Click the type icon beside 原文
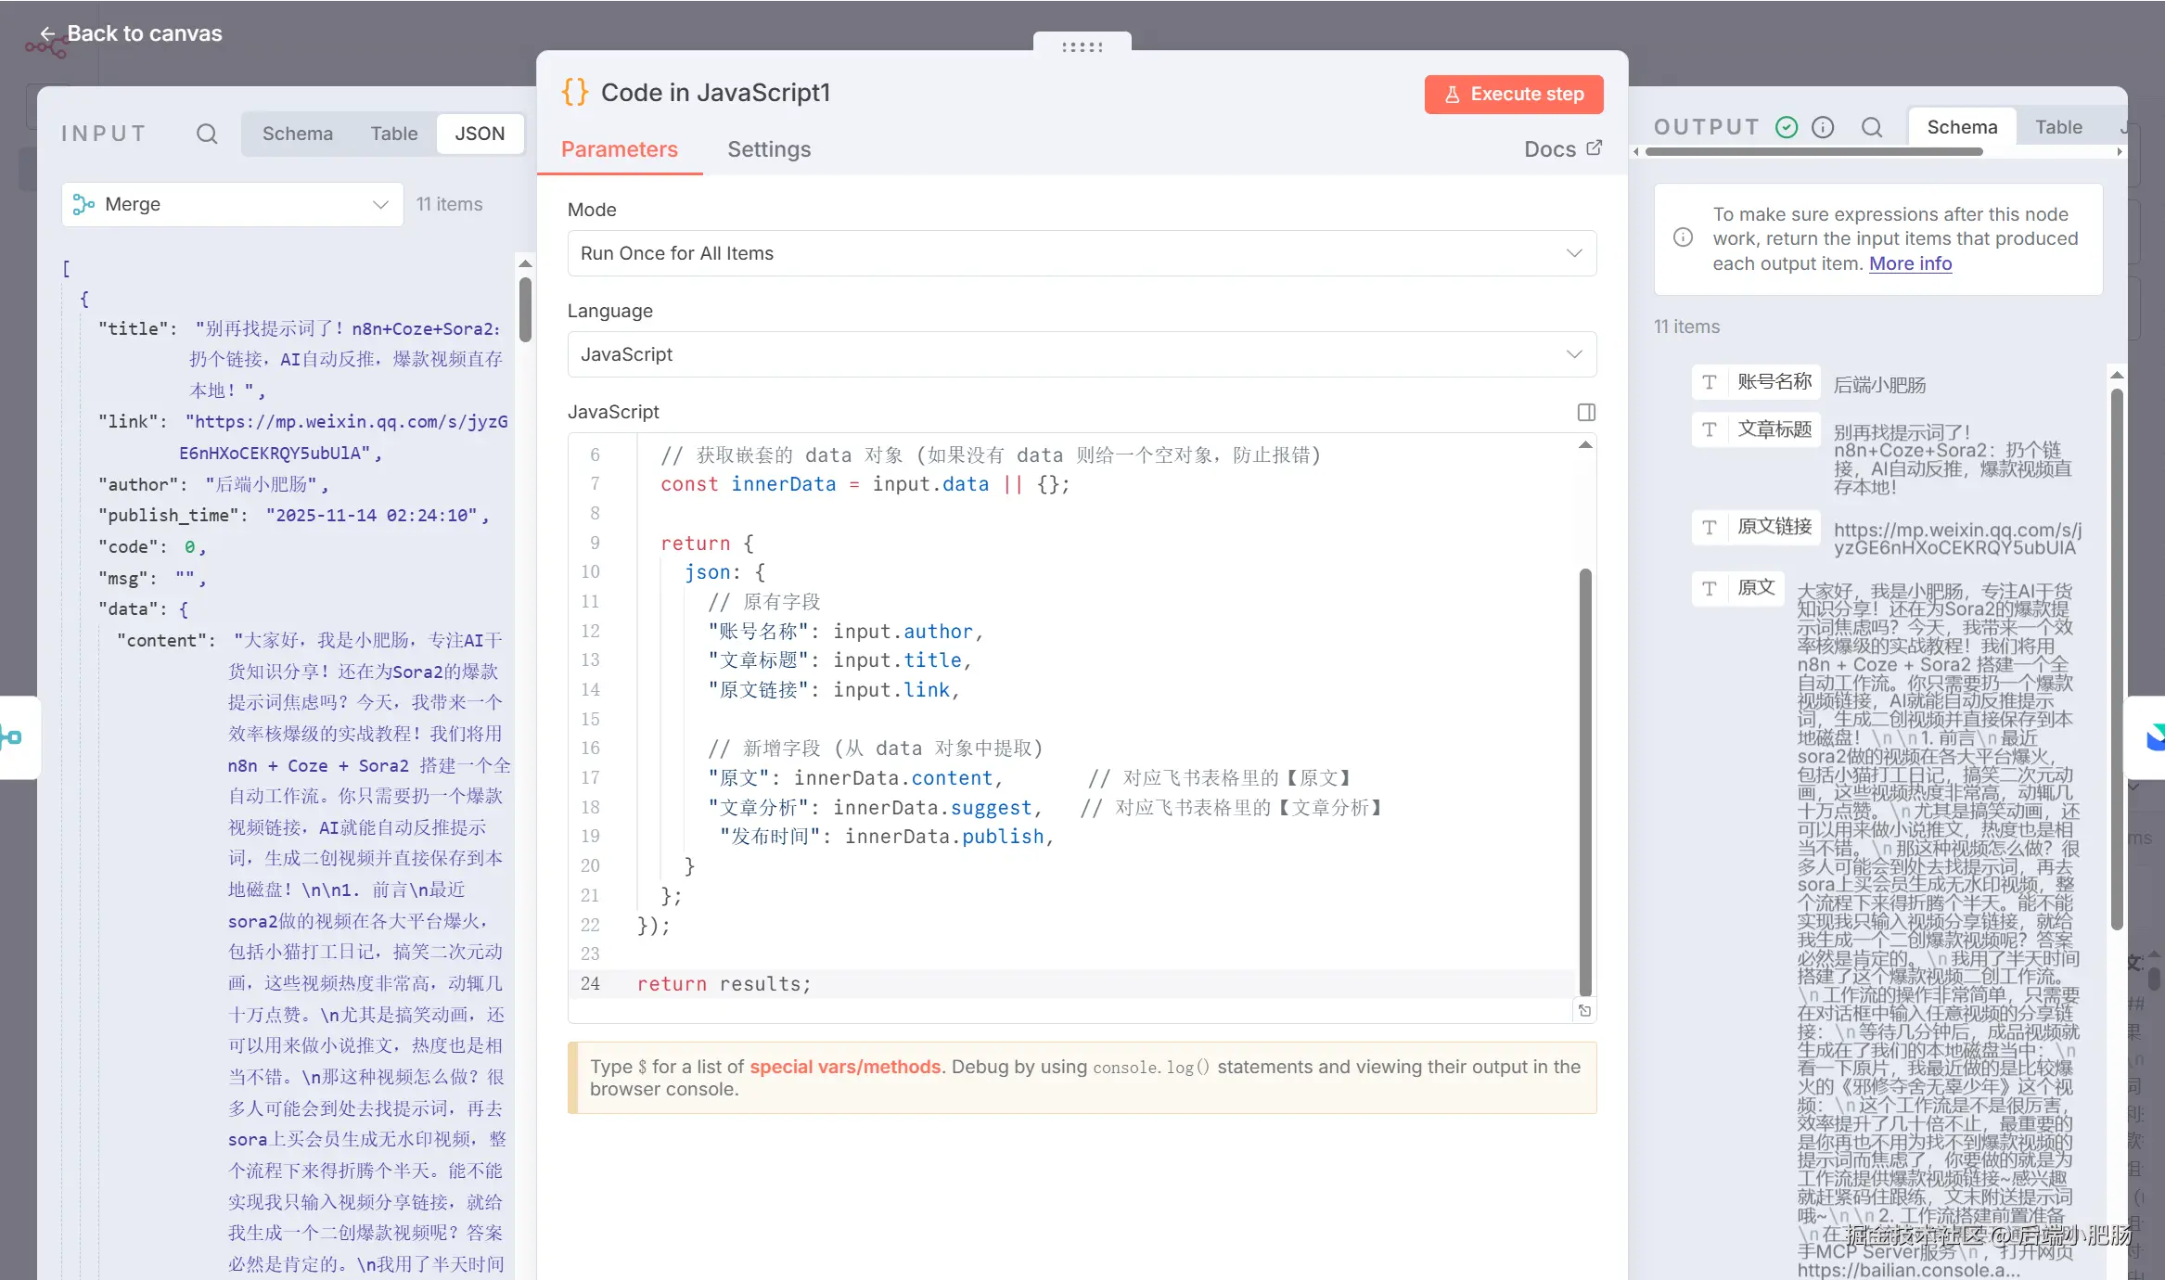 (x=1710, y=588)
